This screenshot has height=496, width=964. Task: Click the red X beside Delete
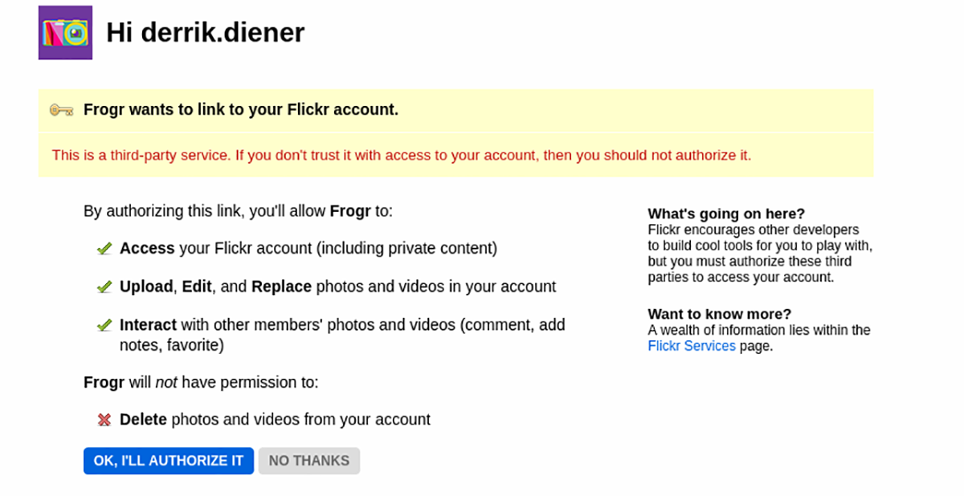coord(104,420)
